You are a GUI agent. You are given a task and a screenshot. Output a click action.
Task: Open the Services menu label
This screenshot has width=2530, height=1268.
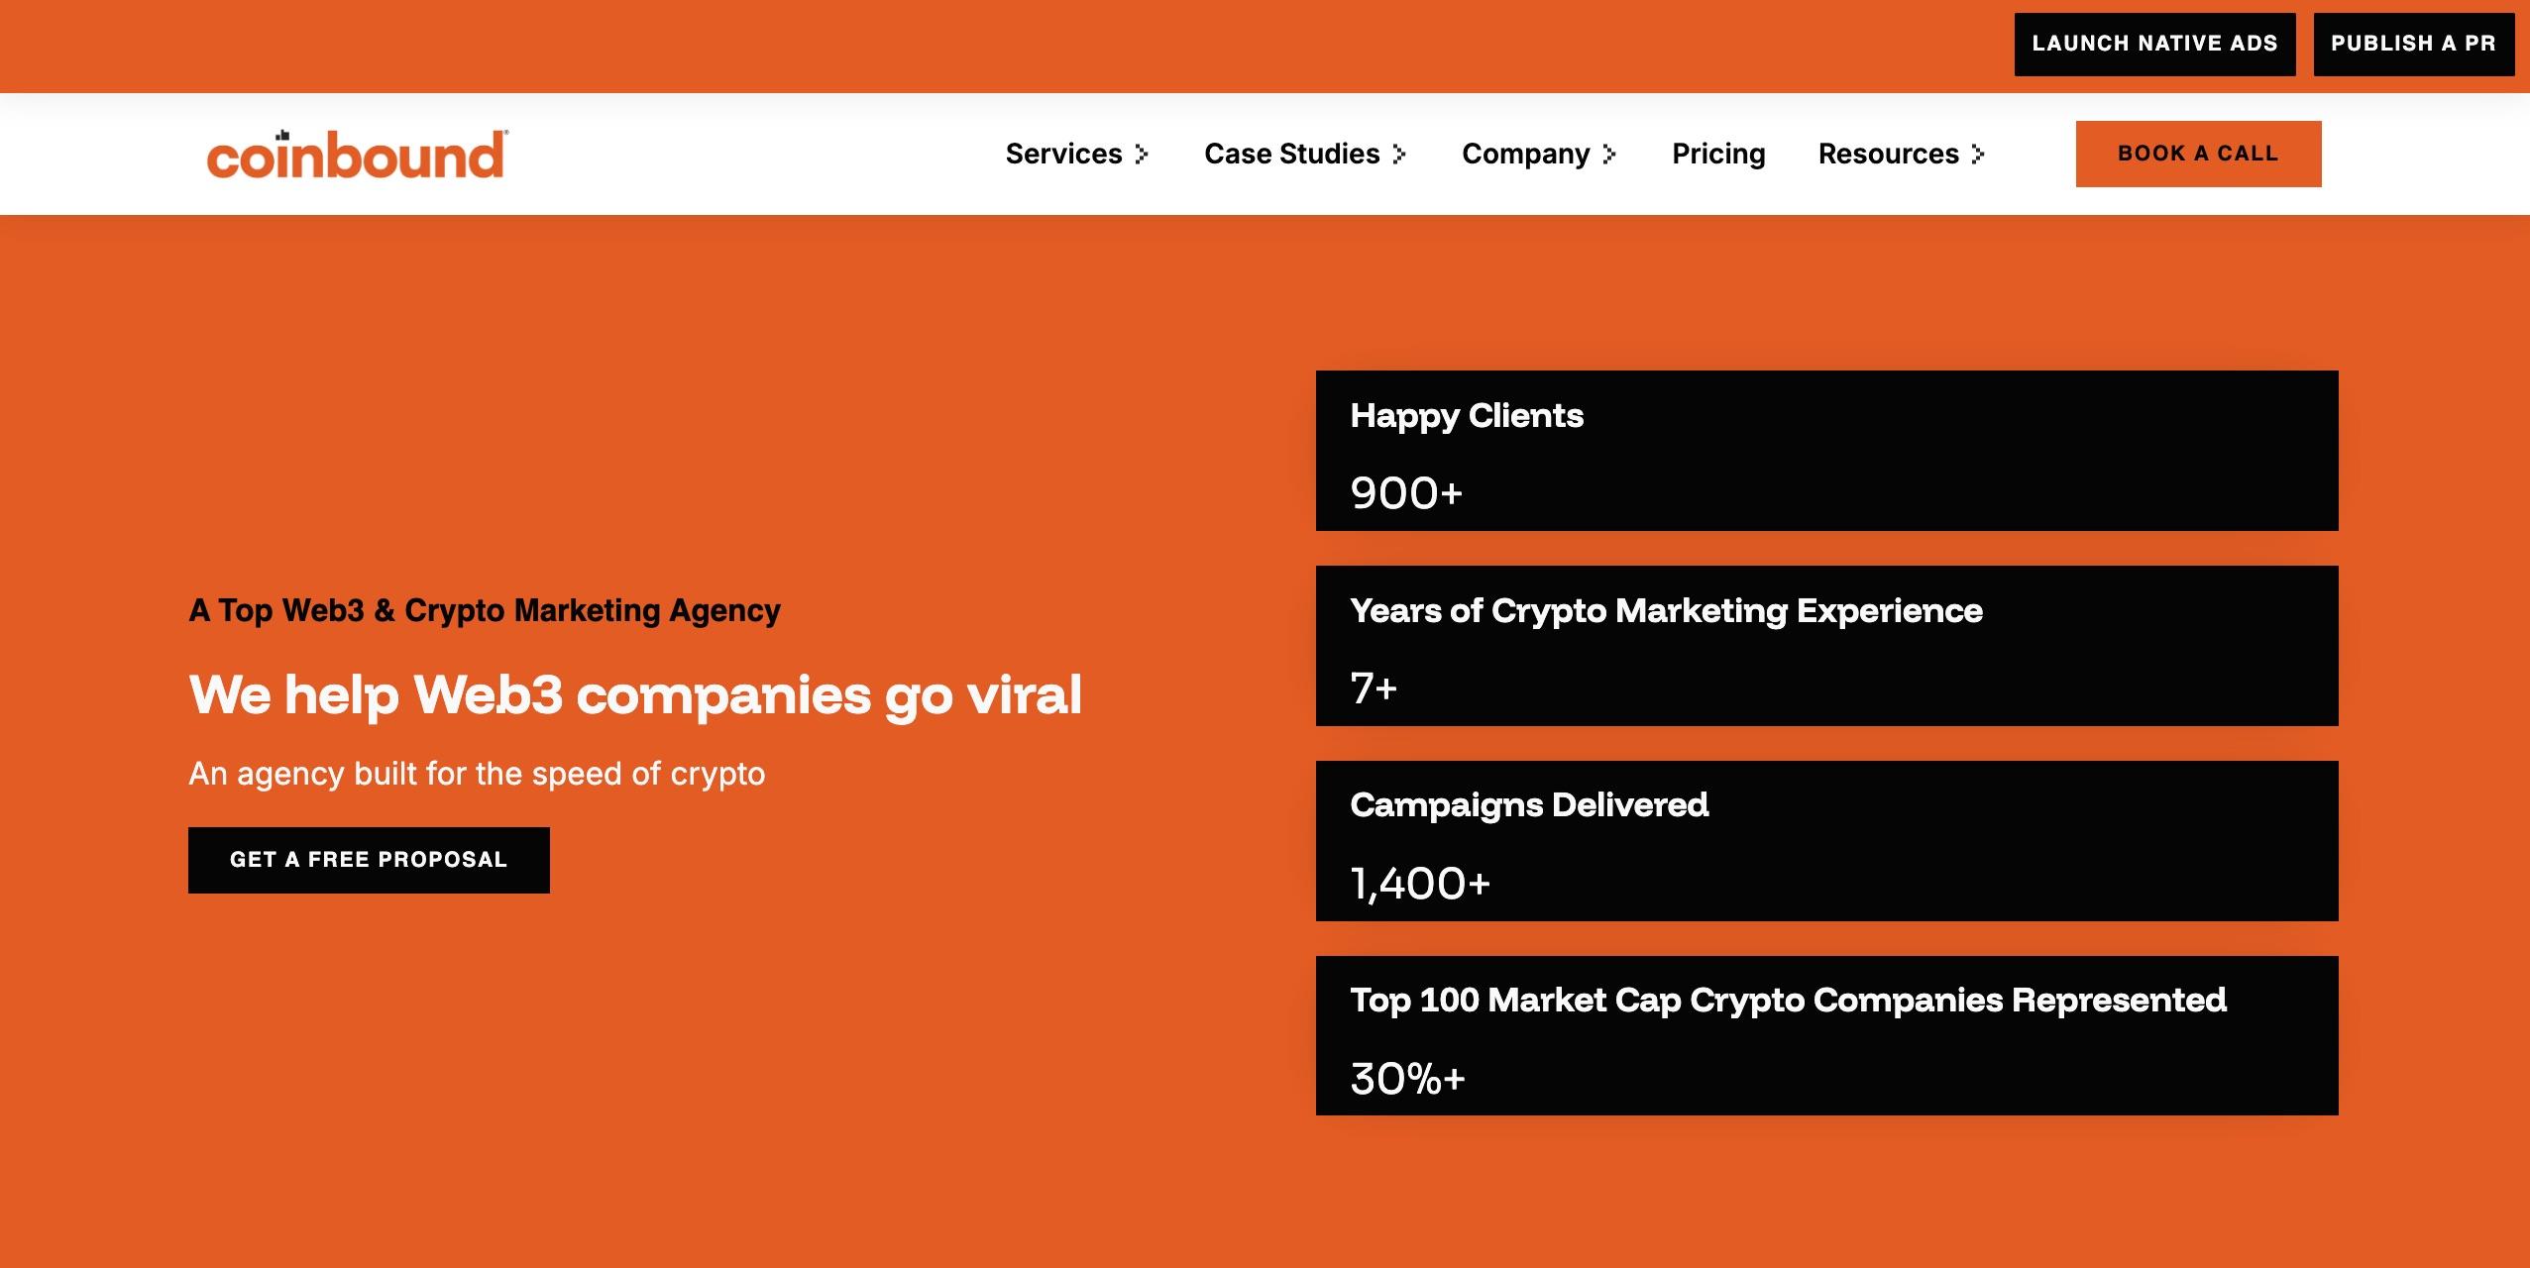(1063, 155)
